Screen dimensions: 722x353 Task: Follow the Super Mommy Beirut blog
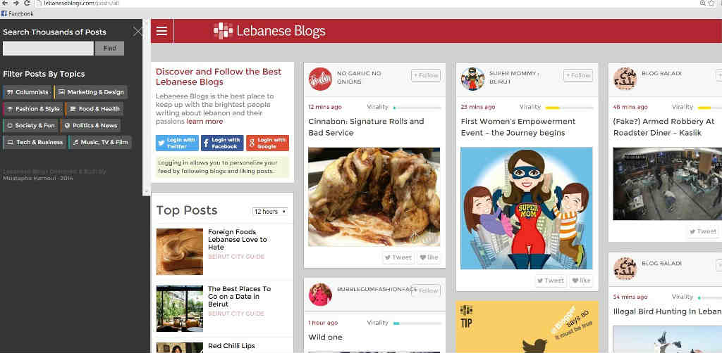point(578,75)
